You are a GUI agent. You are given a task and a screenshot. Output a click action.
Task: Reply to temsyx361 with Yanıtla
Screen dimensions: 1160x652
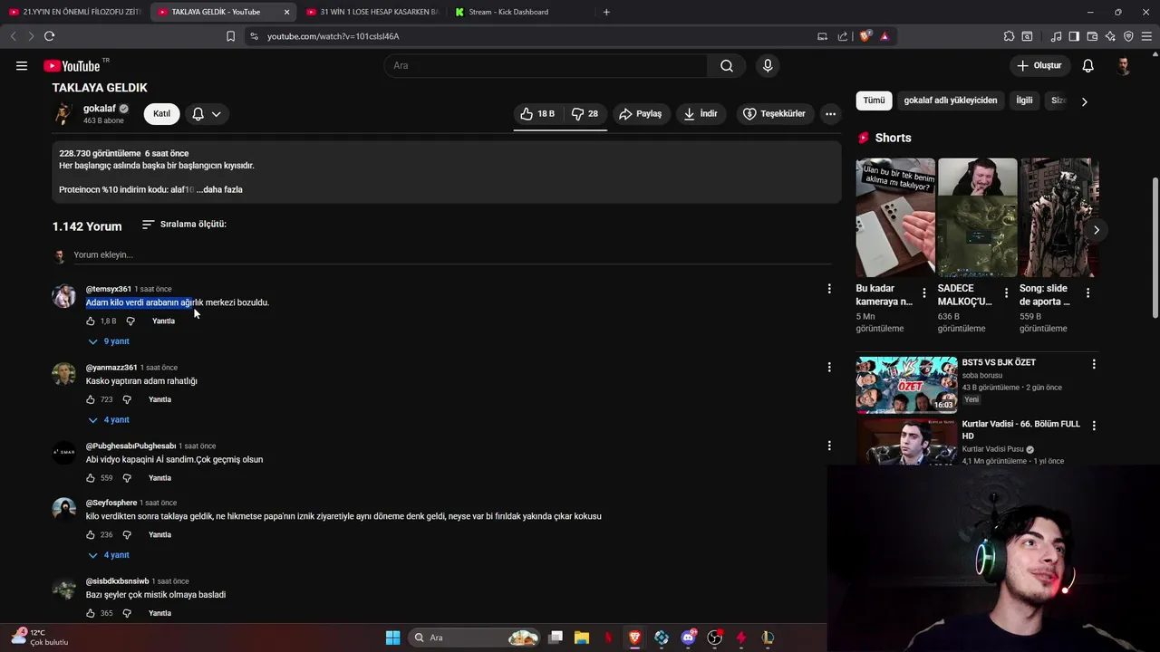(x=163, y=321)
